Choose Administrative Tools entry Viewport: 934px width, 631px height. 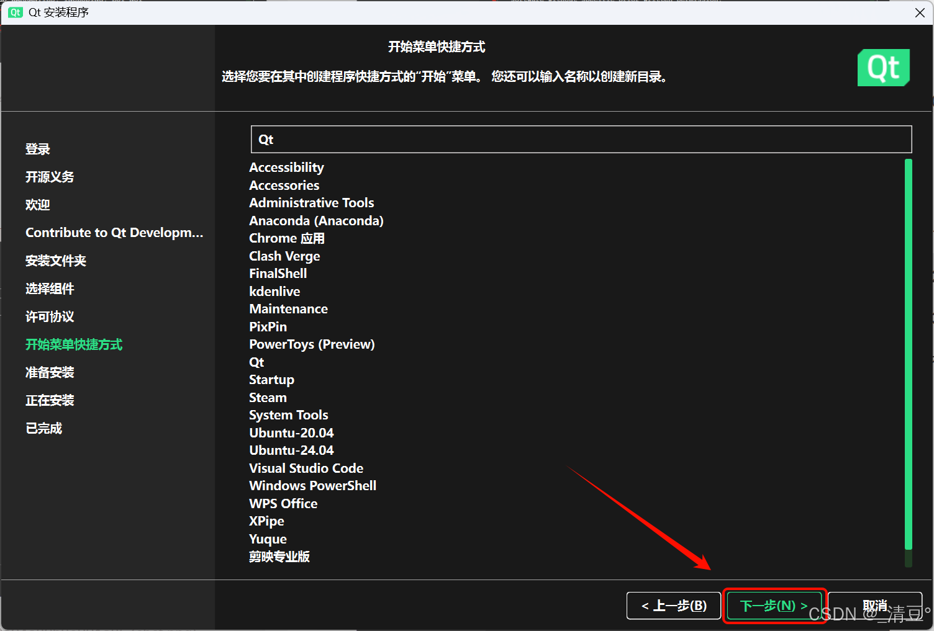point(311,203)
